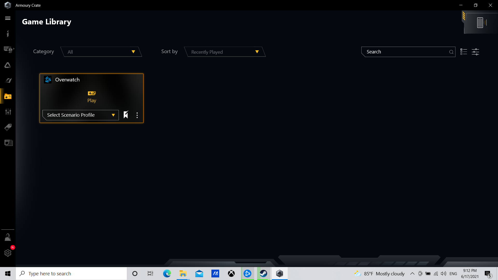The height and width of the screenshot is (280, 498).
Task: Switch to Battle.net on the taskbar
Action: pos(247,274)
